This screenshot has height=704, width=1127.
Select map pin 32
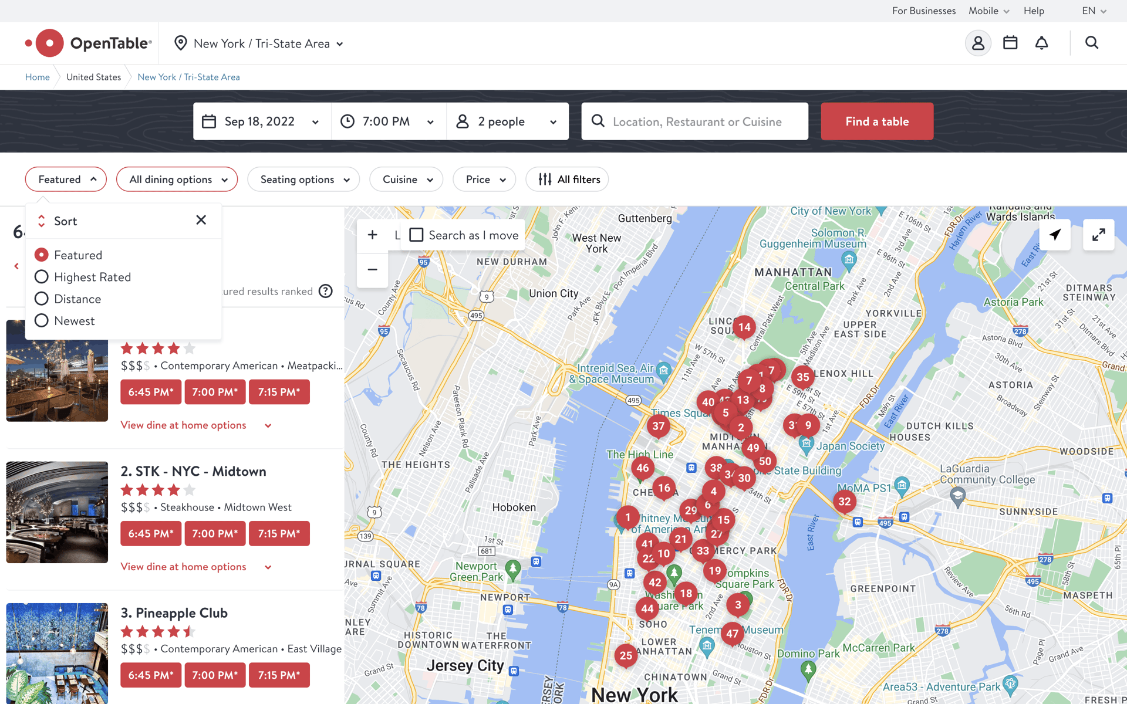845,502
